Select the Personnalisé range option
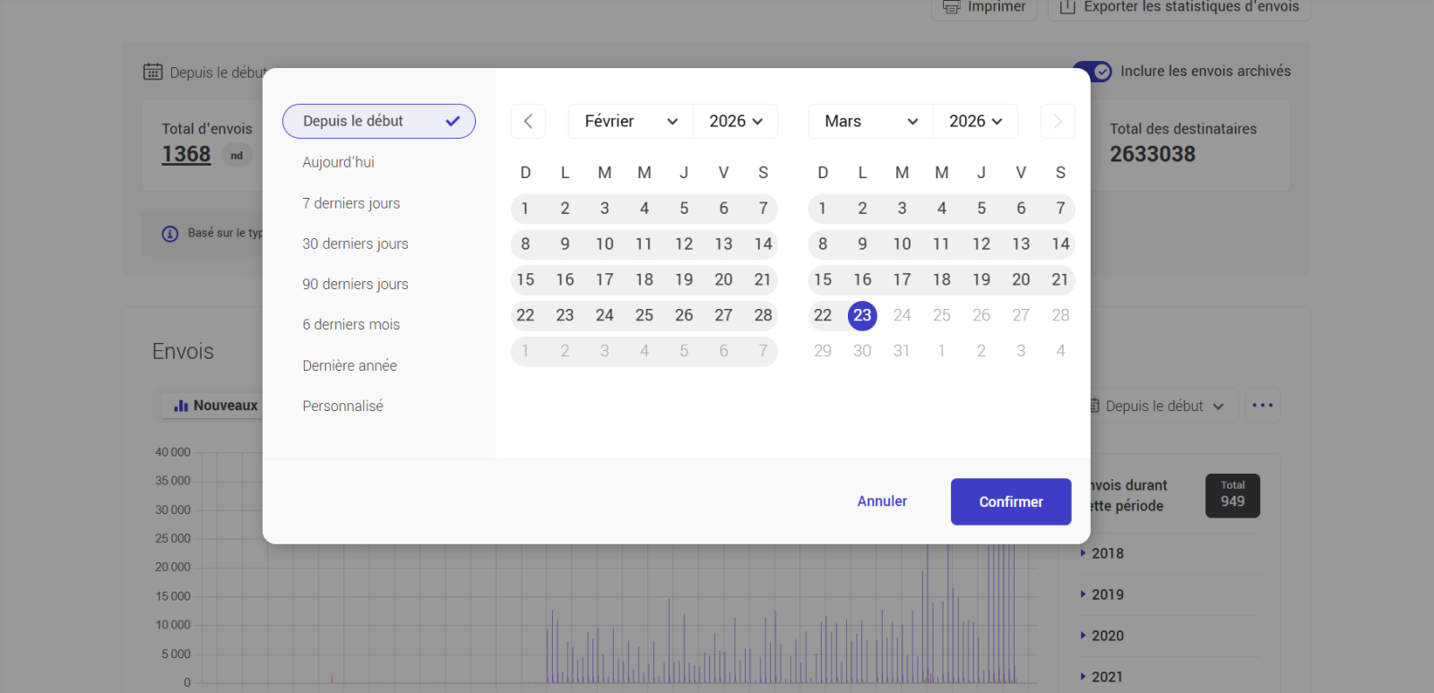Viewport: 1434px width, 693px height. coord(343,406)
